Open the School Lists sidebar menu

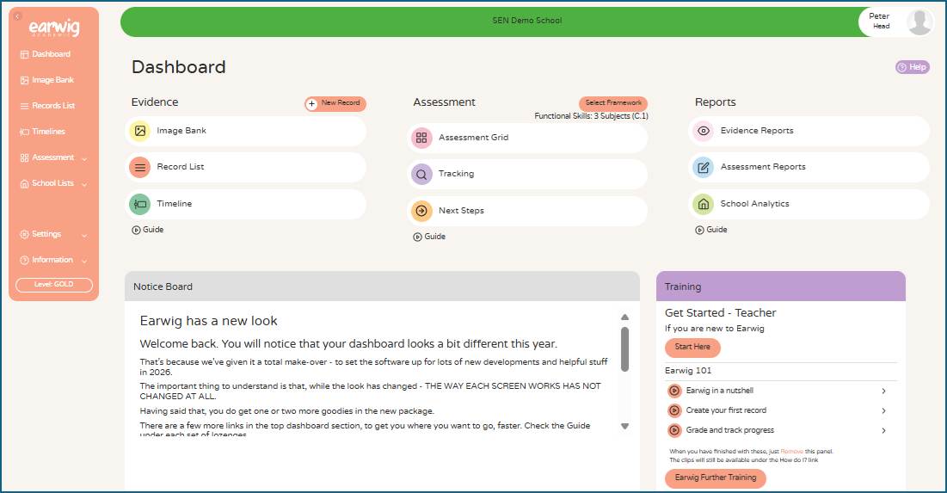[53, 183]
